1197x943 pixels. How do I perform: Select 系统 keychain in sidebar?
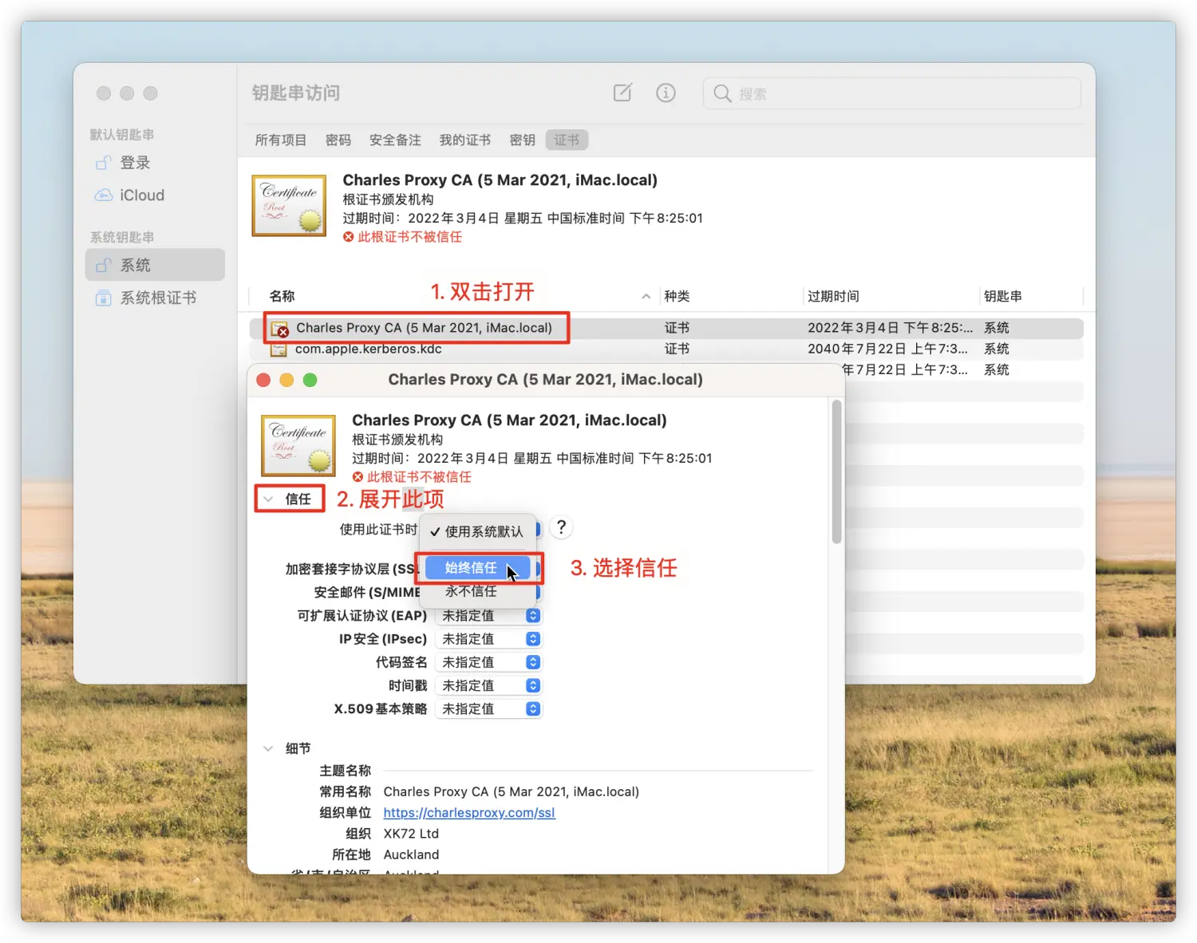[x=155, y=265]
